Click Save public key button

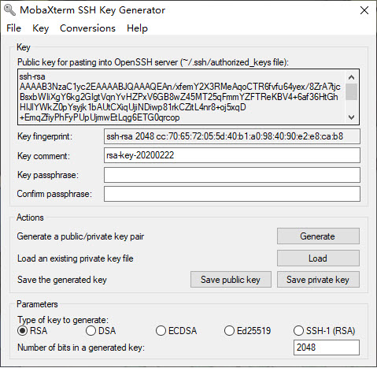(231, 280)
